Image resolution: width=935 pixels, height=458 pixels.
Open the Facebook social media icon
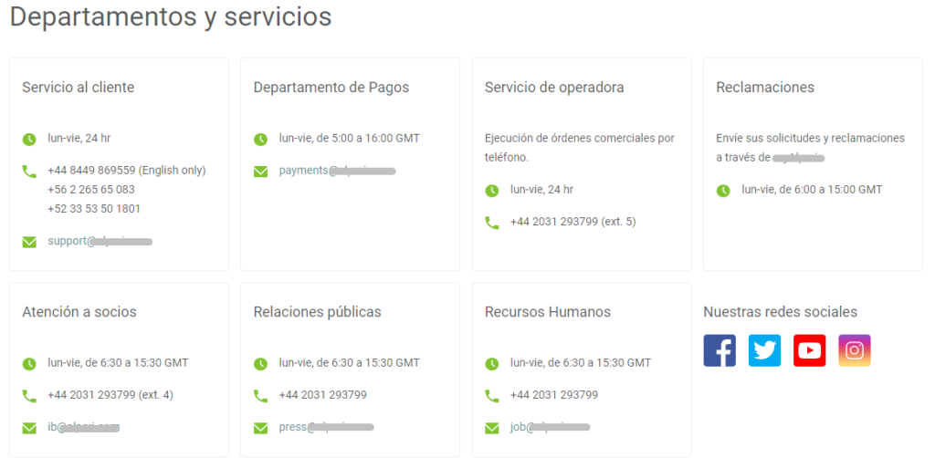tap(720, 350)
